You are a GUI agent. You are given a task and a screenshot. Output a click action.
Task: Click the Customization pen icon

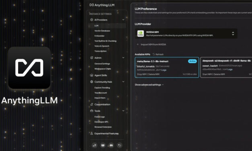coord(92,104)
